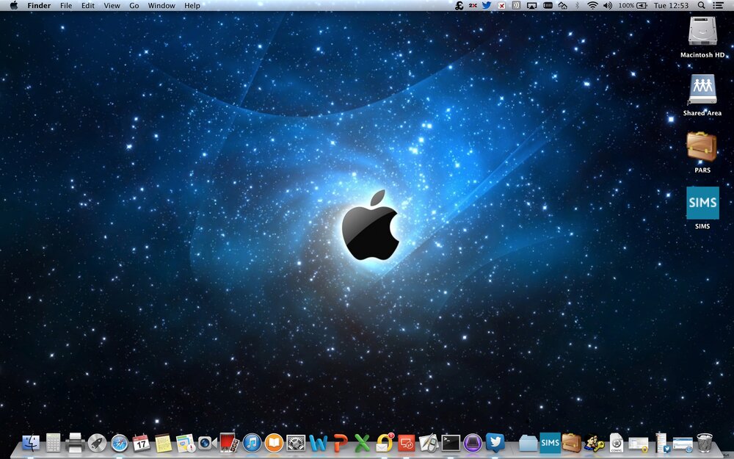734x459 pixels.
Task: Open the File menu
Action: pos(66,6)
